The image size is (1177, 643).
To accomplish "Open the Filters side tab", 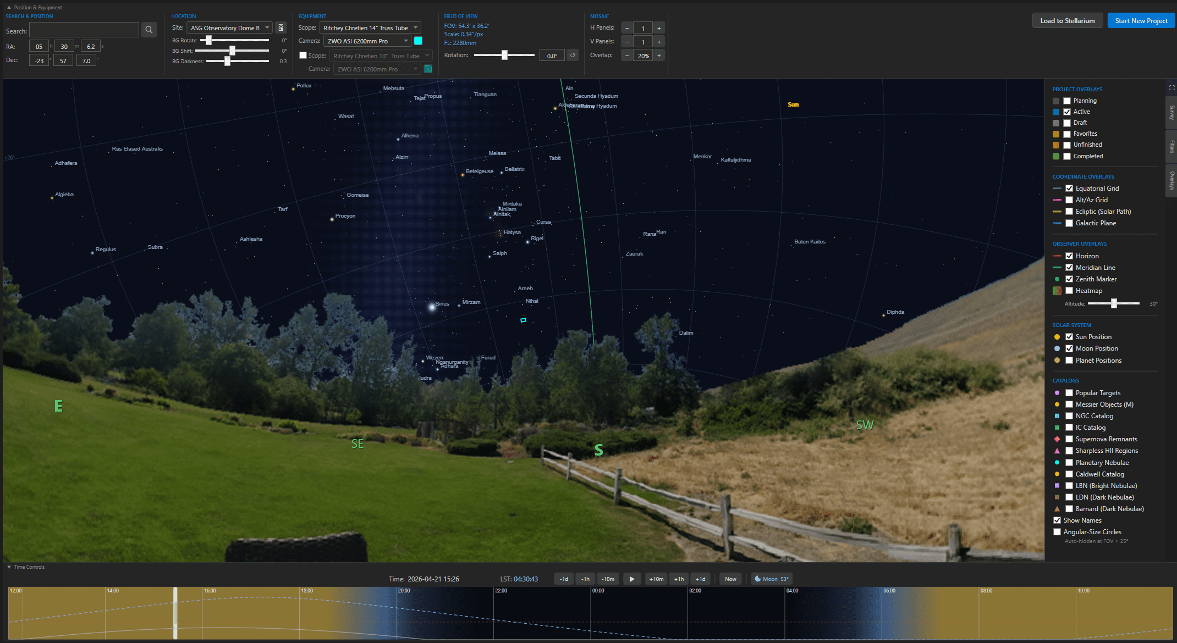I will click(1171, 146).
